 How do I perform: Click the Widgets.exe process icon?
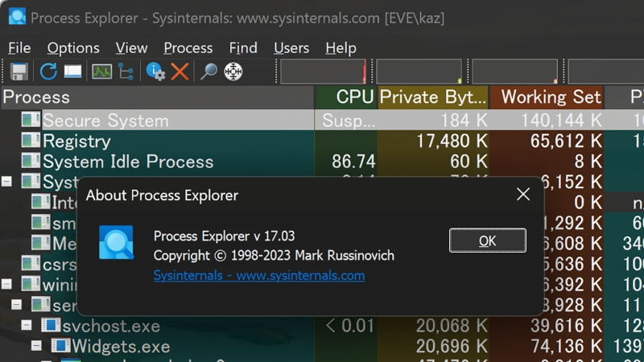pos(60,345)
